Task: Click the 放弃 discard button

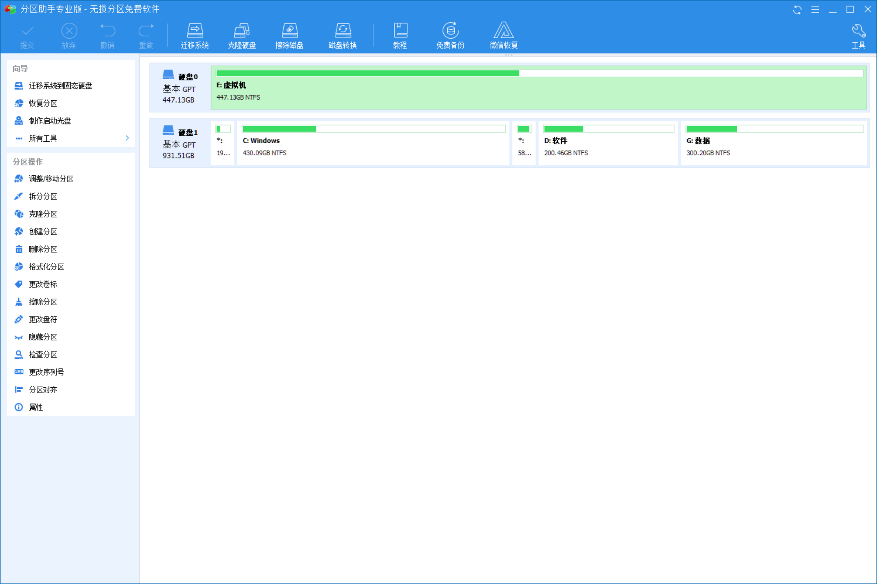Action: click(x=69, y=36)
